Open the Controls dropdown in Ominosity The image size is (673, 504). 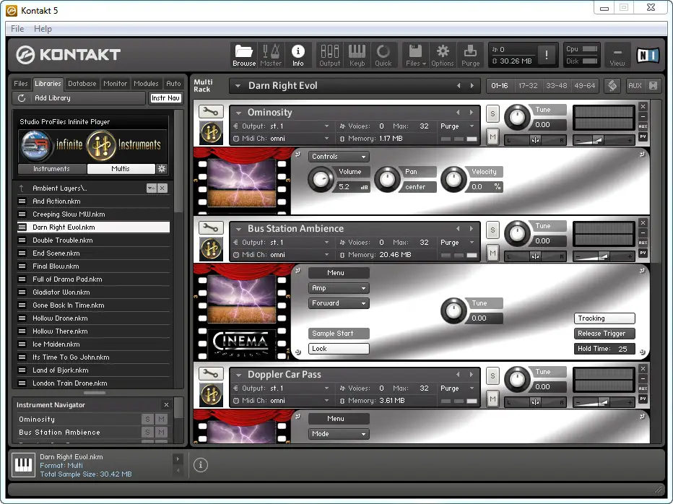[x=339, y=157]
